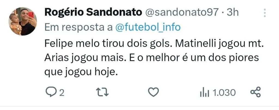Open the three-dot more options menu
Image resolution: width=279 pixels, height=110 pixels.
pyautogui.click(x=265, y=13)
